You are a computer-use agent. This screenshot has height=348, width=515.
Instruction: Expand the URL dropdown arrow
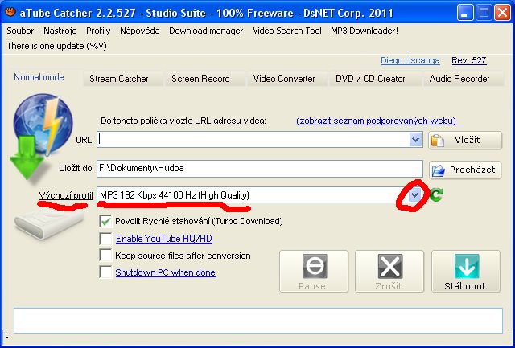[415, 140]
